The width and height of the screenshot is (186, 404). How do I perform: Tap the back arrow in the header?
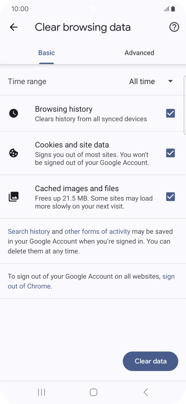14,27
